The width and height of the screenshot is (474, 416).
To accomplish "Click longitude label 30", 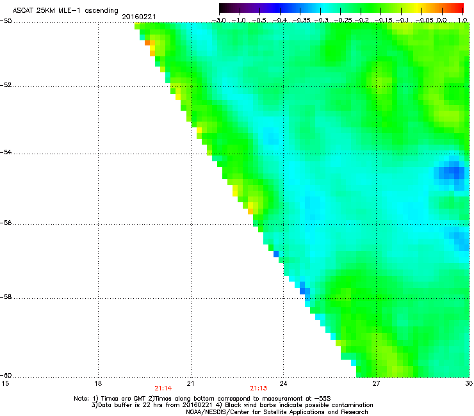I will 469,383.
